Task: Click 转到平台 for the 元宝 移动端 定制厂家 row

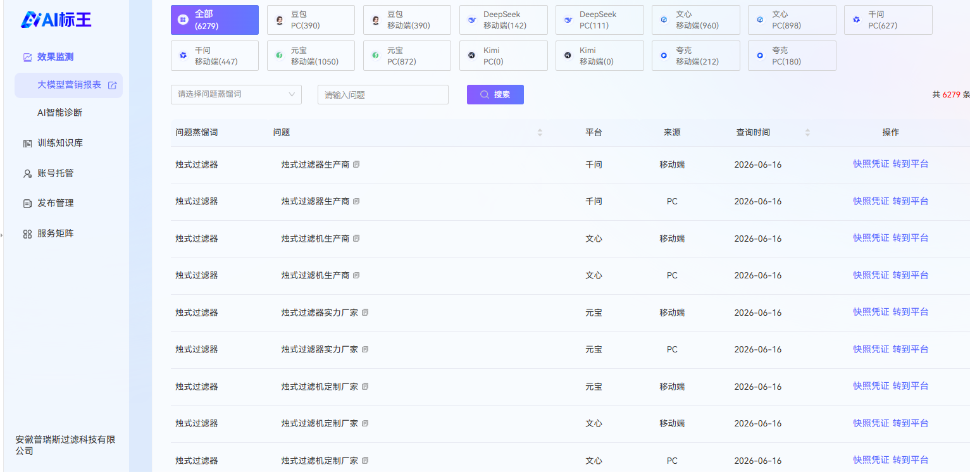Action: pyautogui.click(x=911, y=386)
